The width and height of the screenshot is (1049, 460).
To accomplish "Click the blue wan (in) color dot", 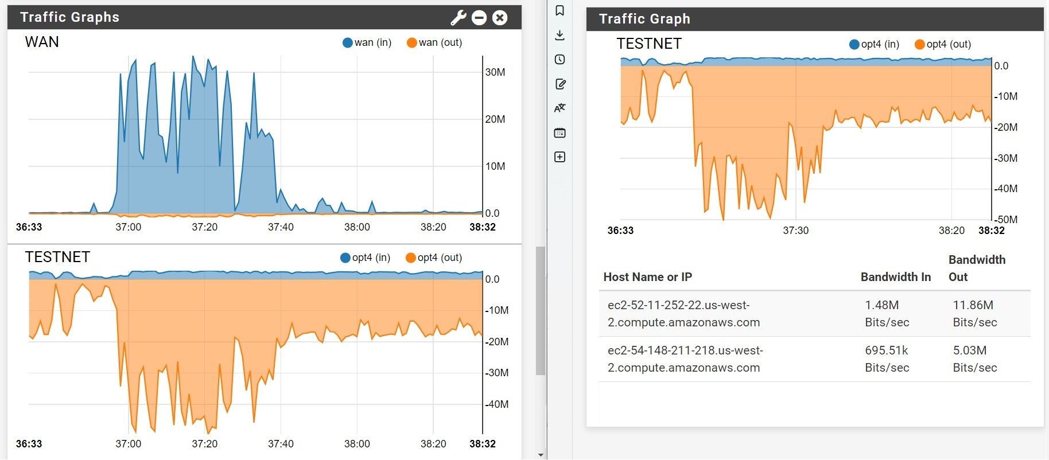I will (347, 42).
